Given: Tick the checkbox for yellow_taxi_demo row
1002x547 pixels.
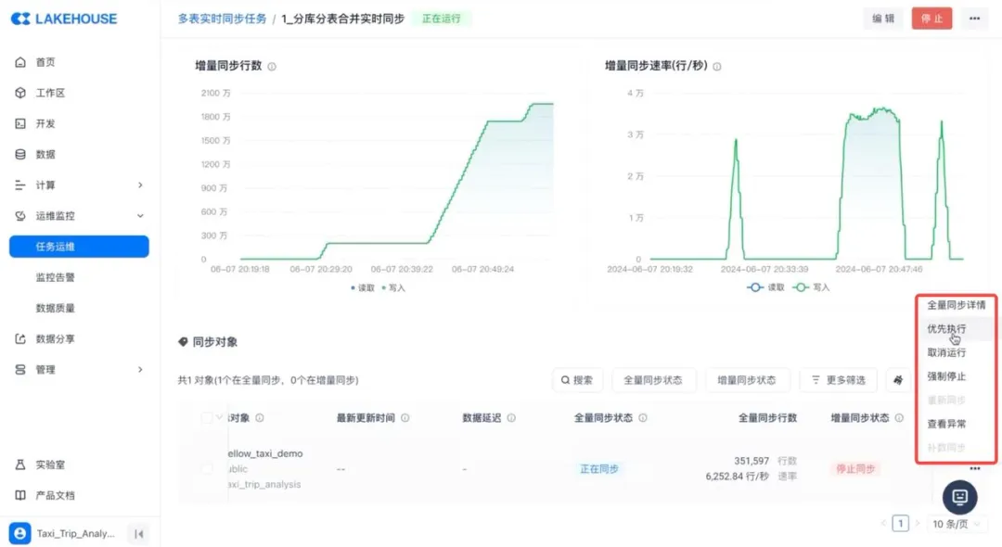Looking at the screenshot, I should 206,468.
